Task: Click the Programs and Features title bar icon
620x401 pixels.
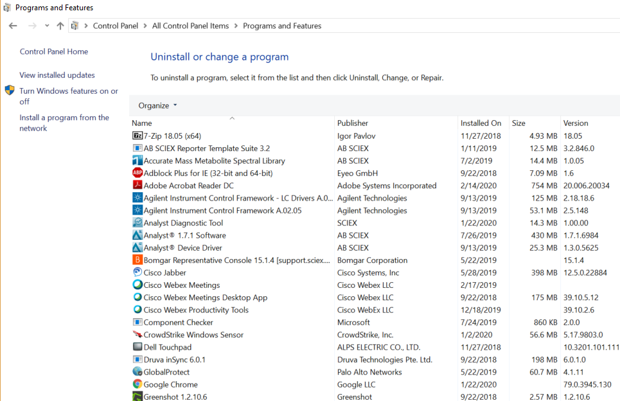Action: [x=6, y=8]
